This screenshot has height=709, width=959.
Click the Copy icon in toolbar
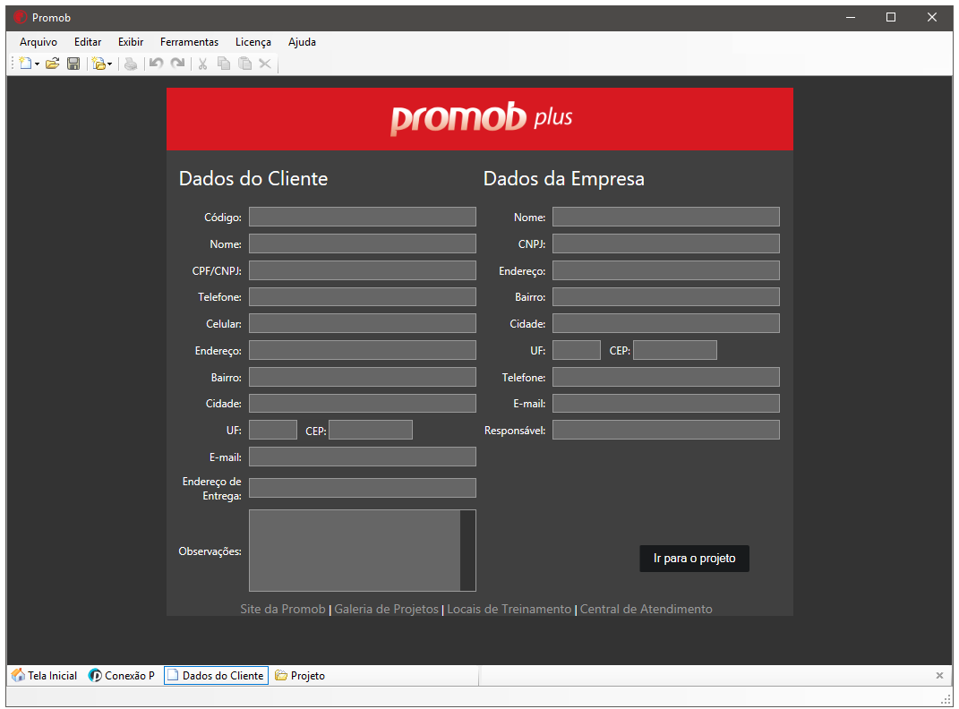[x=224, y=63]
